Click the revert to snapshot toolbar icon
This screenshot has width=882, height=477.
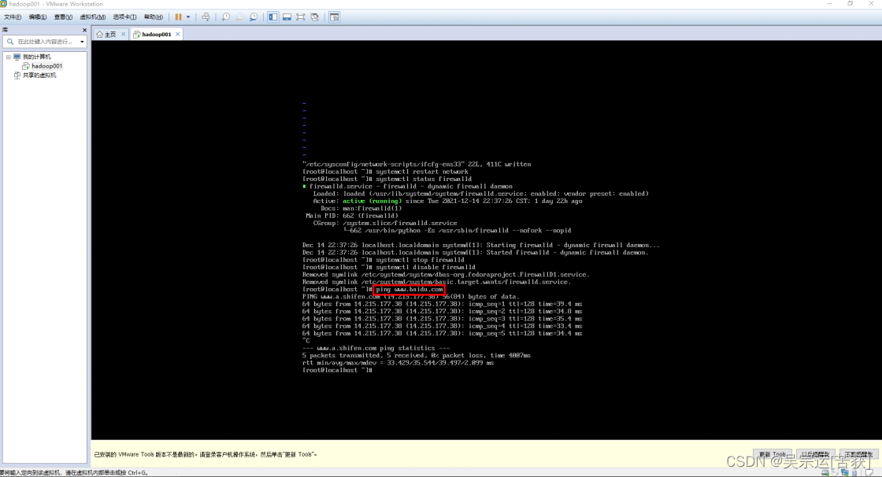pos(239,17)
